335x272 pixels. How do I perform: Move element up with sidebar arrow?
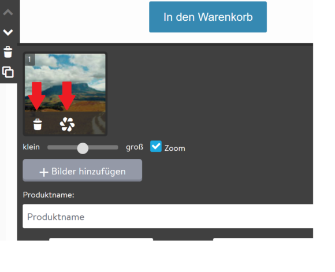click(x=8, y=12)
